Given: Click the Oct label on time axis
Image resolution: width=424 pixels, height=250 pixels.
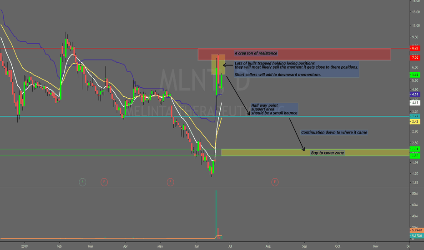Looking at the screenshot, I should [338, 246].
